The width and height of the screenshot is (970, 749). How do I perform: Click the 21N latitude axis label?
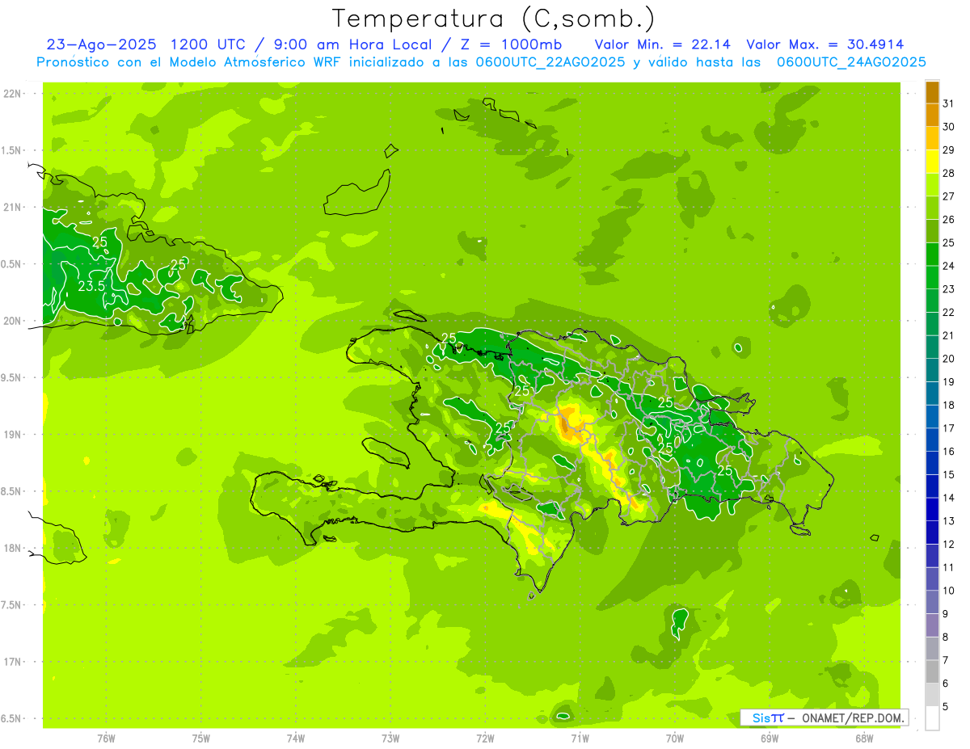[x=13, y=207]
